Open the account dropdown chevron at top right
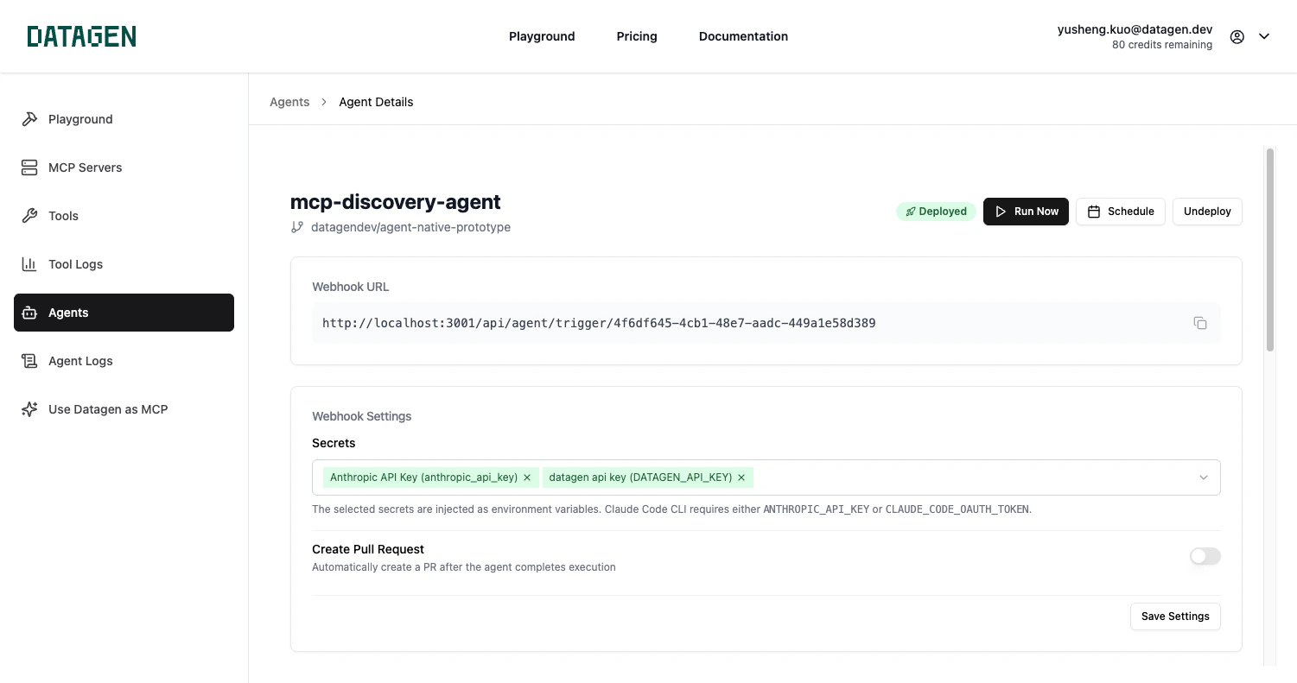 tap(1264, 36)
